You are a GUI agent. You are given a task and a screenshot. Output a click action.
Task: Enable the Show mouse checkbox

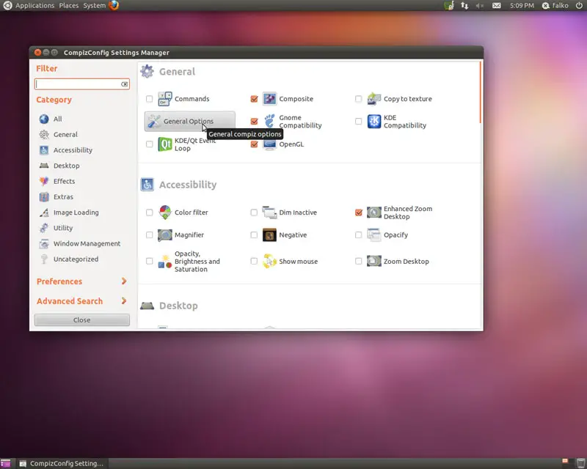[254, 261]
